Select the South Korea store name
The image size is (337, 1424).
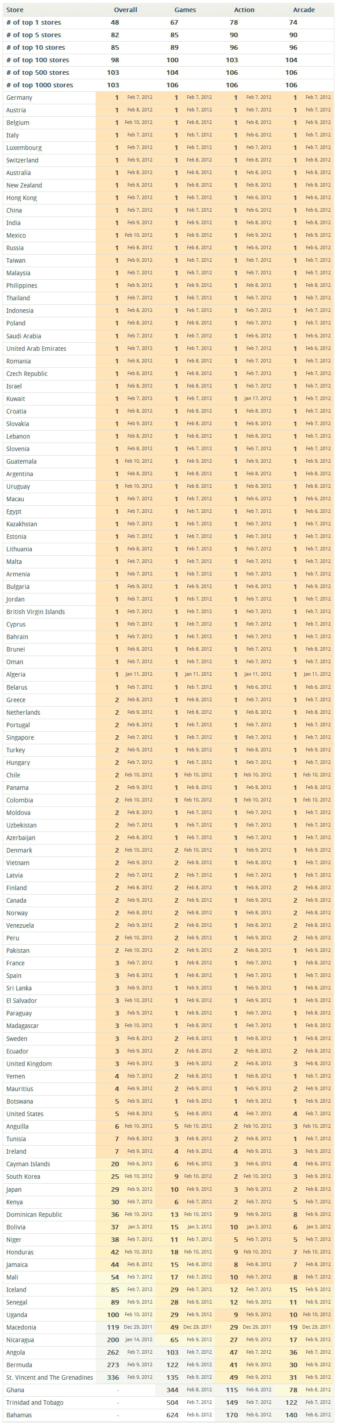pyautogui.click(x=23, y=1177)
